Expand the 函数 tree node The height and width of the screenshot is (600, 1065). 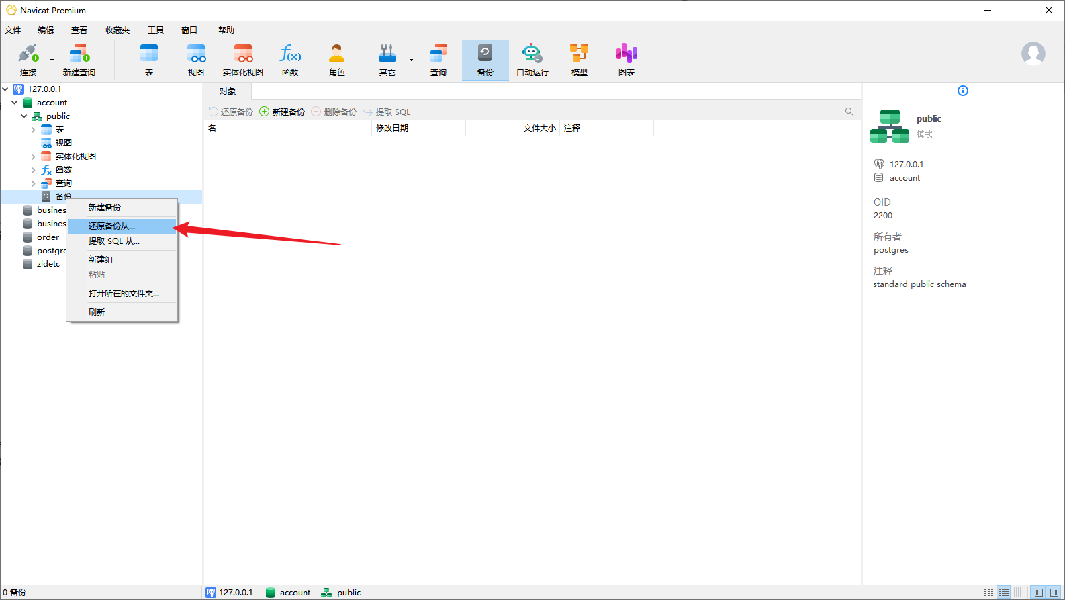point(34,169)
